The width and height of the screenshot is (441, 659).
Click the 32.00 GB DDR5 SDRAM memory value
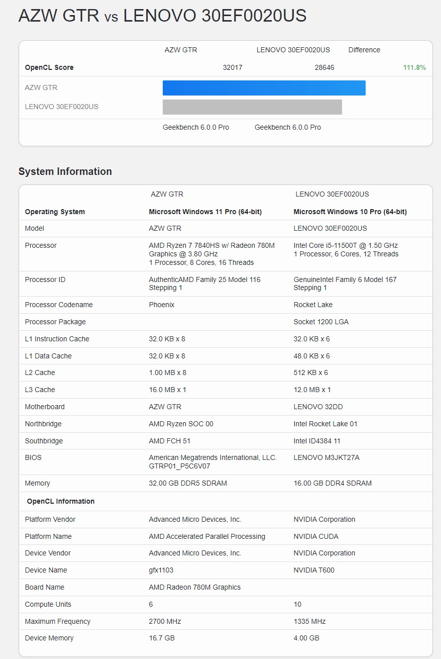click(188, 483)
